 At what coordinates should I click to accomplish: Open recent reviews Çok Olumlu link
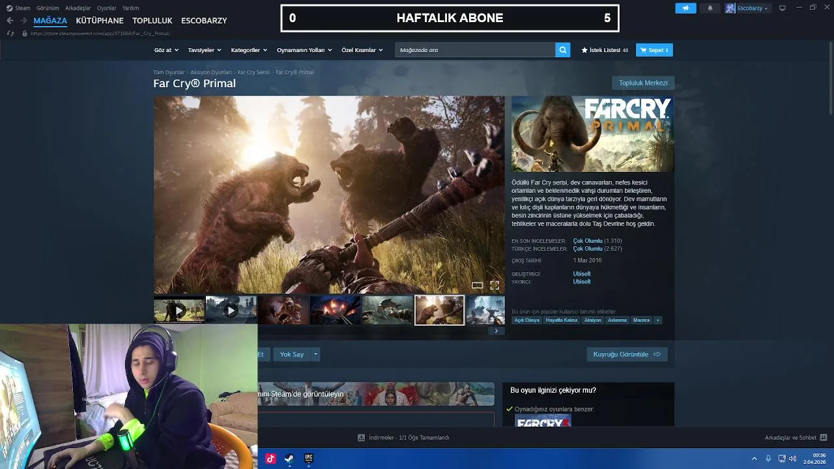pyautogui.click(x=588, y=241)
